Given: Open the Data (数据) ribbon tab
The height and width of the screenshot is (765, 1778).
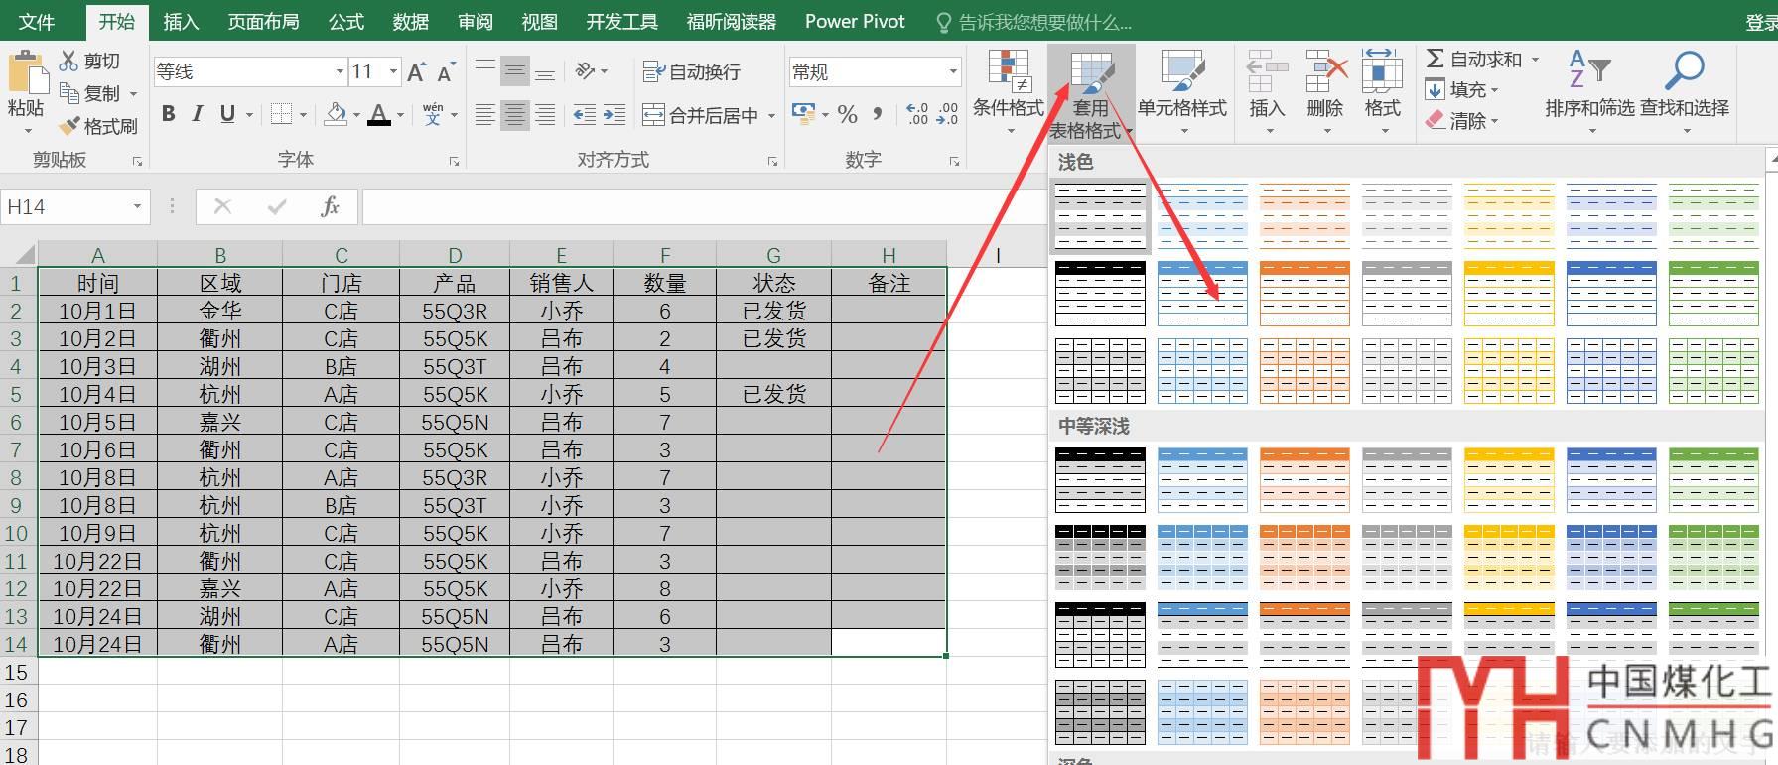Looking at the screenshot, I should click(410, 21).
